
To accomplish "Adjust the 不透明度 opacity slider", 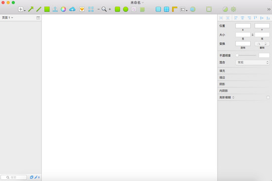I will click(x=246, y=55).
